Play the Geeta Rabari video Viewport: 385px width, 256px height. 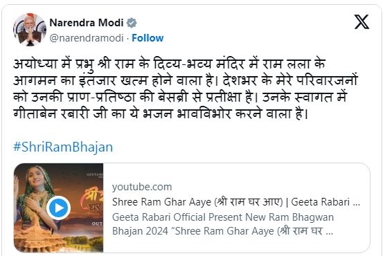click(x=59, y=208)
